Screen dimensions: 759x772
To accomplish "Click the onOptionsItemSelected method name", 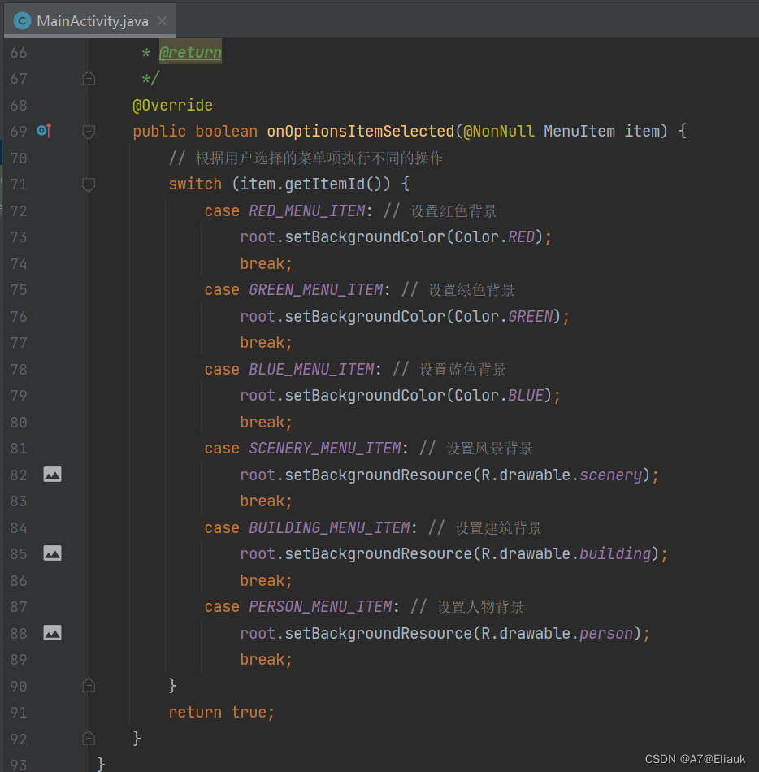I will (360, 132).
